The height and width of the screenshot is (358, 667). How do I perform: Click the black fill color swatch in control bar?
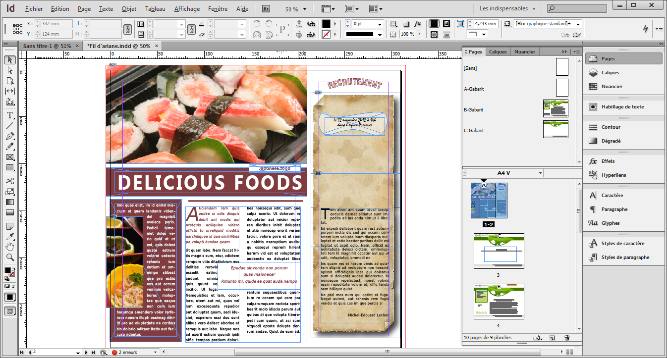(x=326, y=24)
